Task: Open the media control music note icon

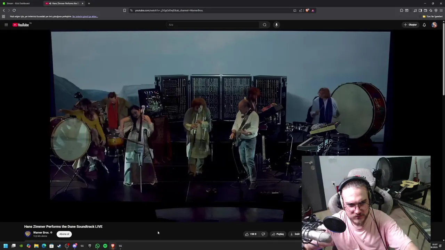Action: (x=415, y=10)
